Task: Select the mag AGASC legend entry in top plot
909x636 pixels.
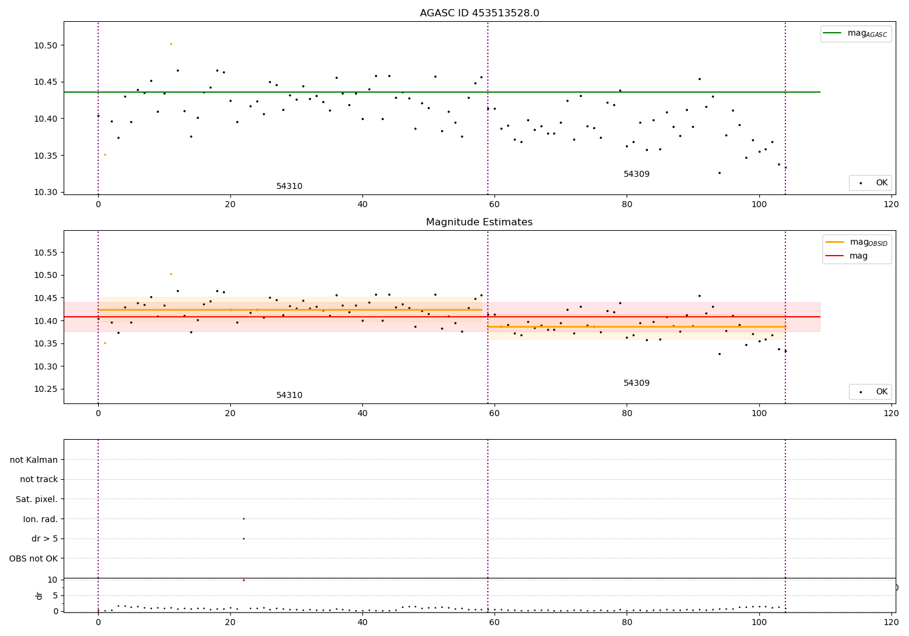Action: [x=856, y=34]
